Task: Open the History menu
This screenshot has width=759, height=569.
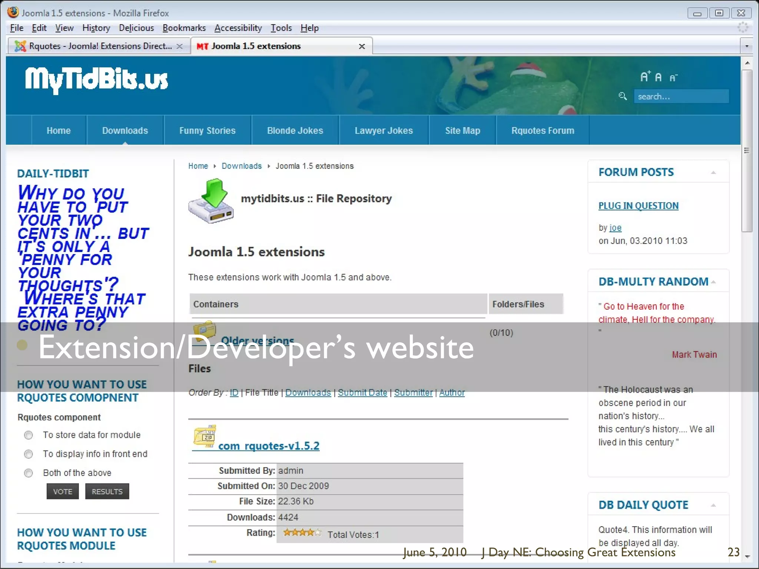Action: (x=96, y=28)
